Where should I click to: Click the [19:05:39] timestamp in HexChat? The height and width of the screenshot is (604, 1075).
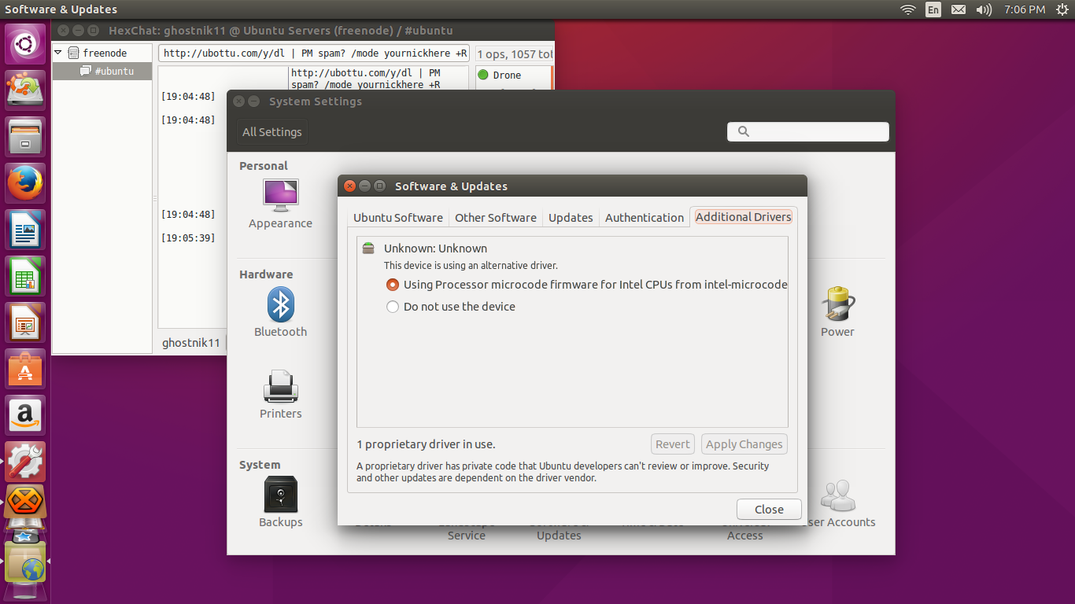click(x=188, y=238)
